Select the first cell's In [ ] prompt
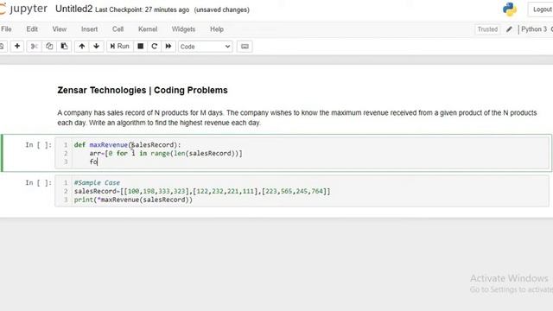553x311 pixels. coord(38,145)
